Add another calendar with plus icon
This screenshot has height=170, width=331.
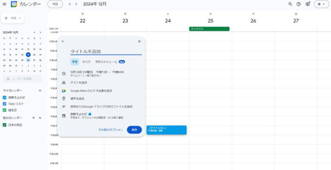click(33, 118)
